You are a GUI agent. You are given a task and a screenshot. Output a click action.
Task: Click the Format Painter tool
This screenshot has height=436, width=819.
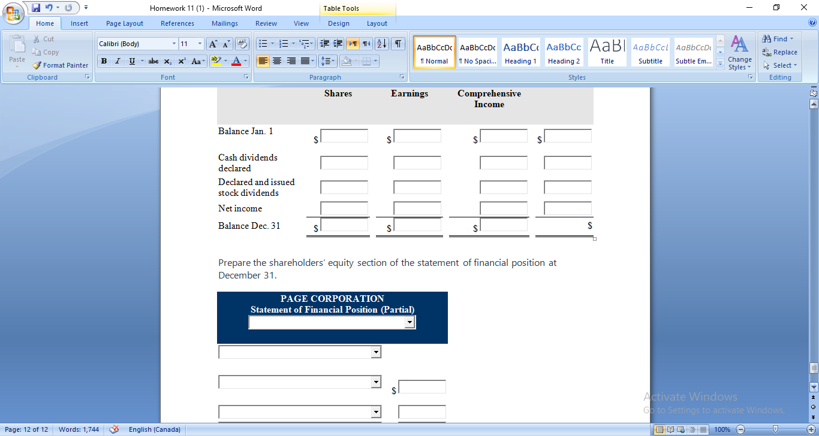61,65
